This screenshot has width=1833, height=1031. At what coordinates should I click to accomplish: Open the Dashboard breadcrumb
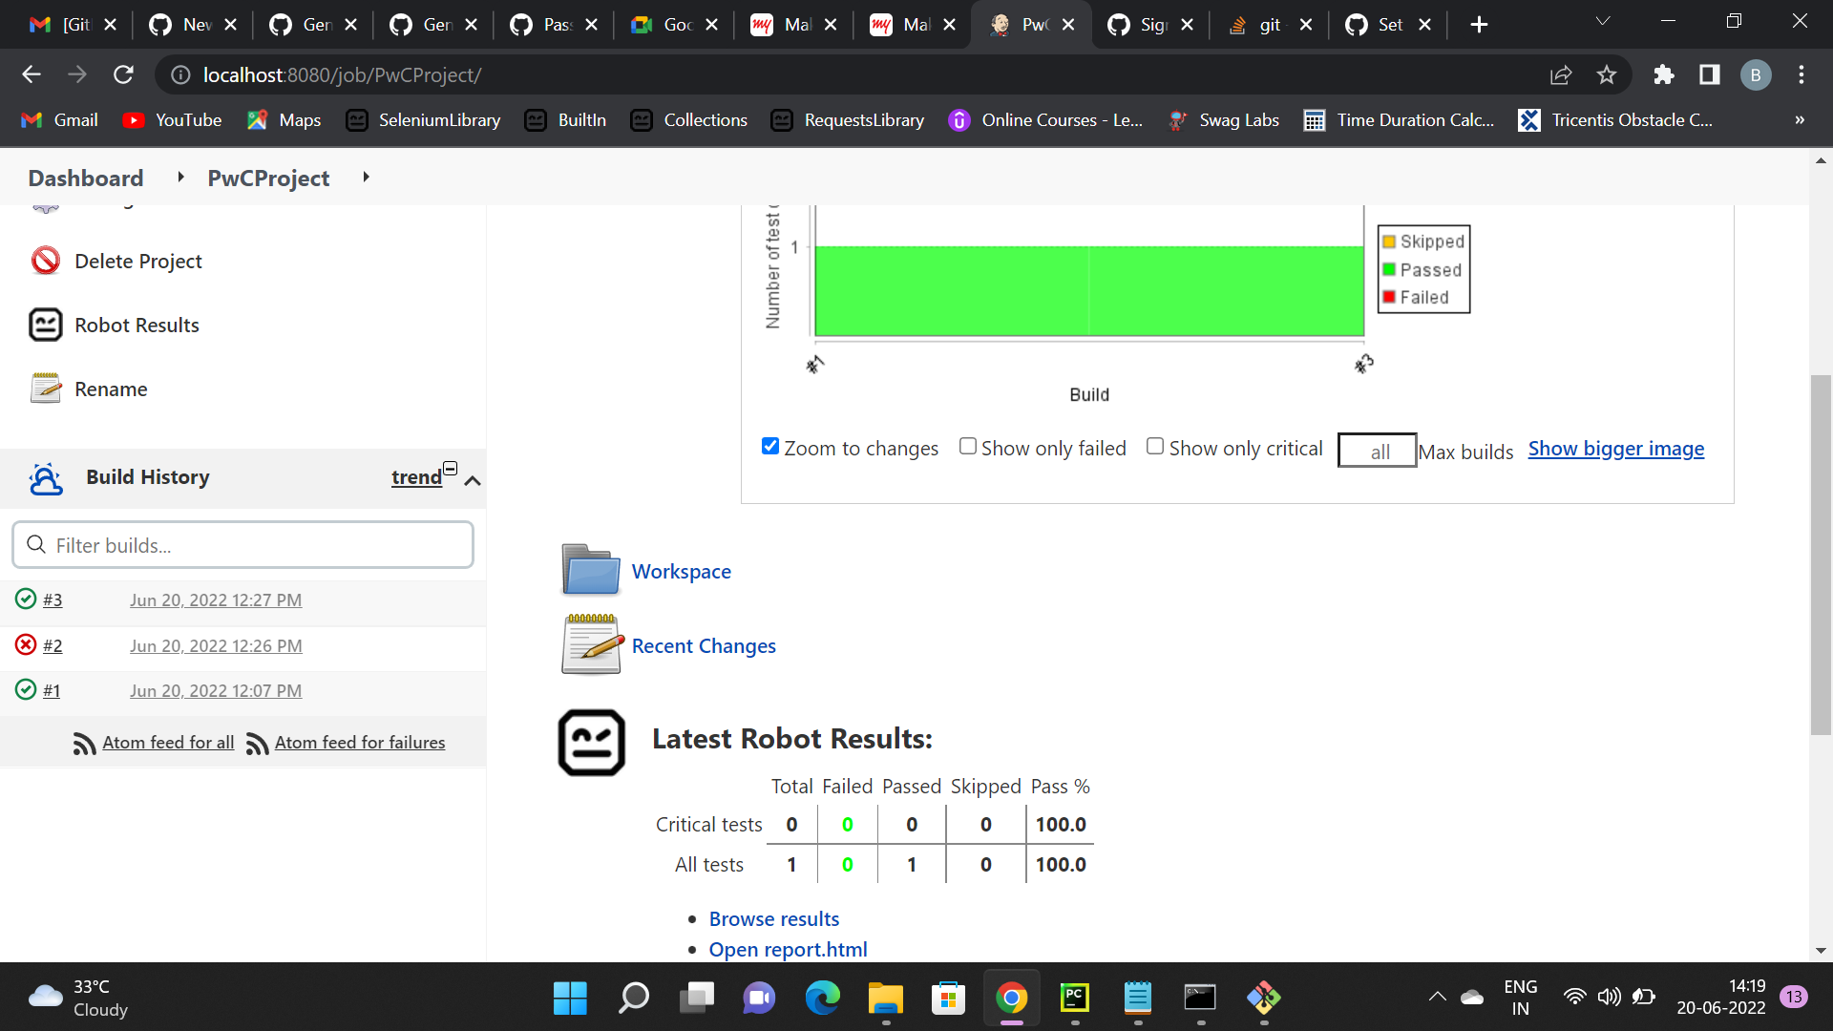tap(85, 177)
